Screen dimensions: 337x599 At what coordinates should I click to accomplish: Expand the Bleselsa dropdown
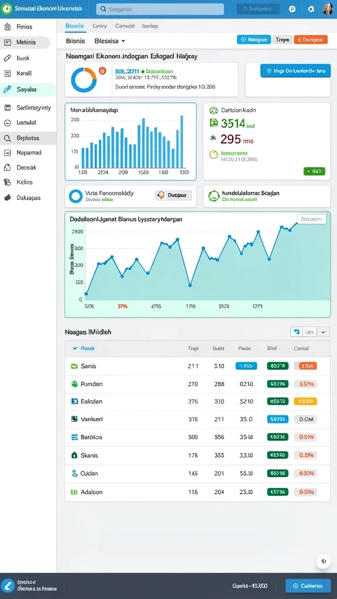pyautogui.click(x=109, y=40)
